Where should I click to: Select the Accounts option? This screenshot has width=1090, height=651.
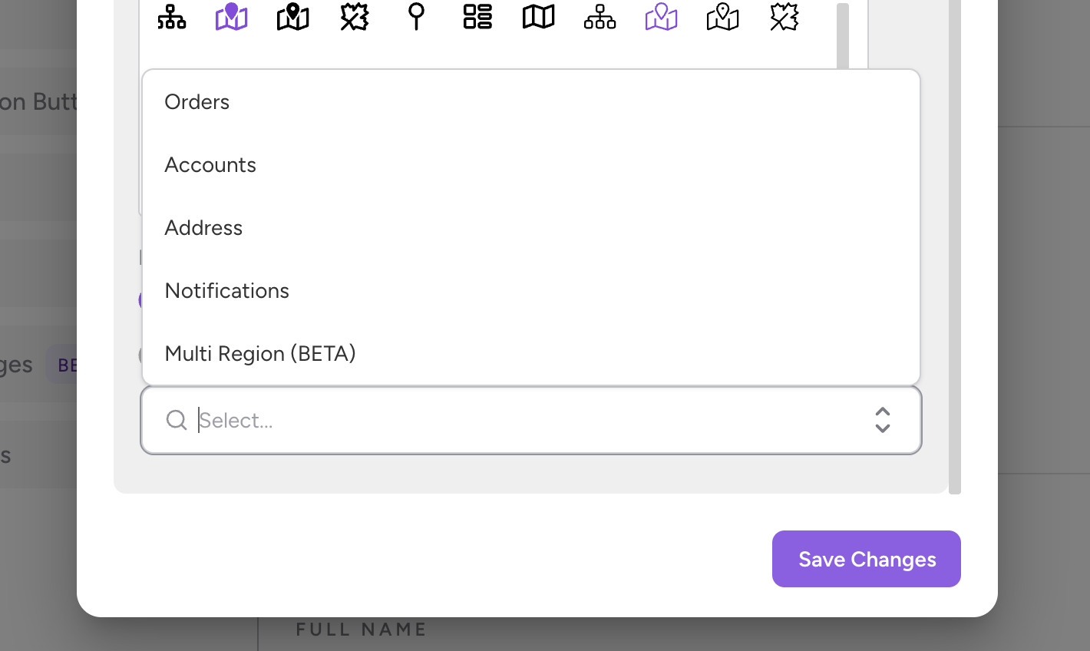click(210, 165)
